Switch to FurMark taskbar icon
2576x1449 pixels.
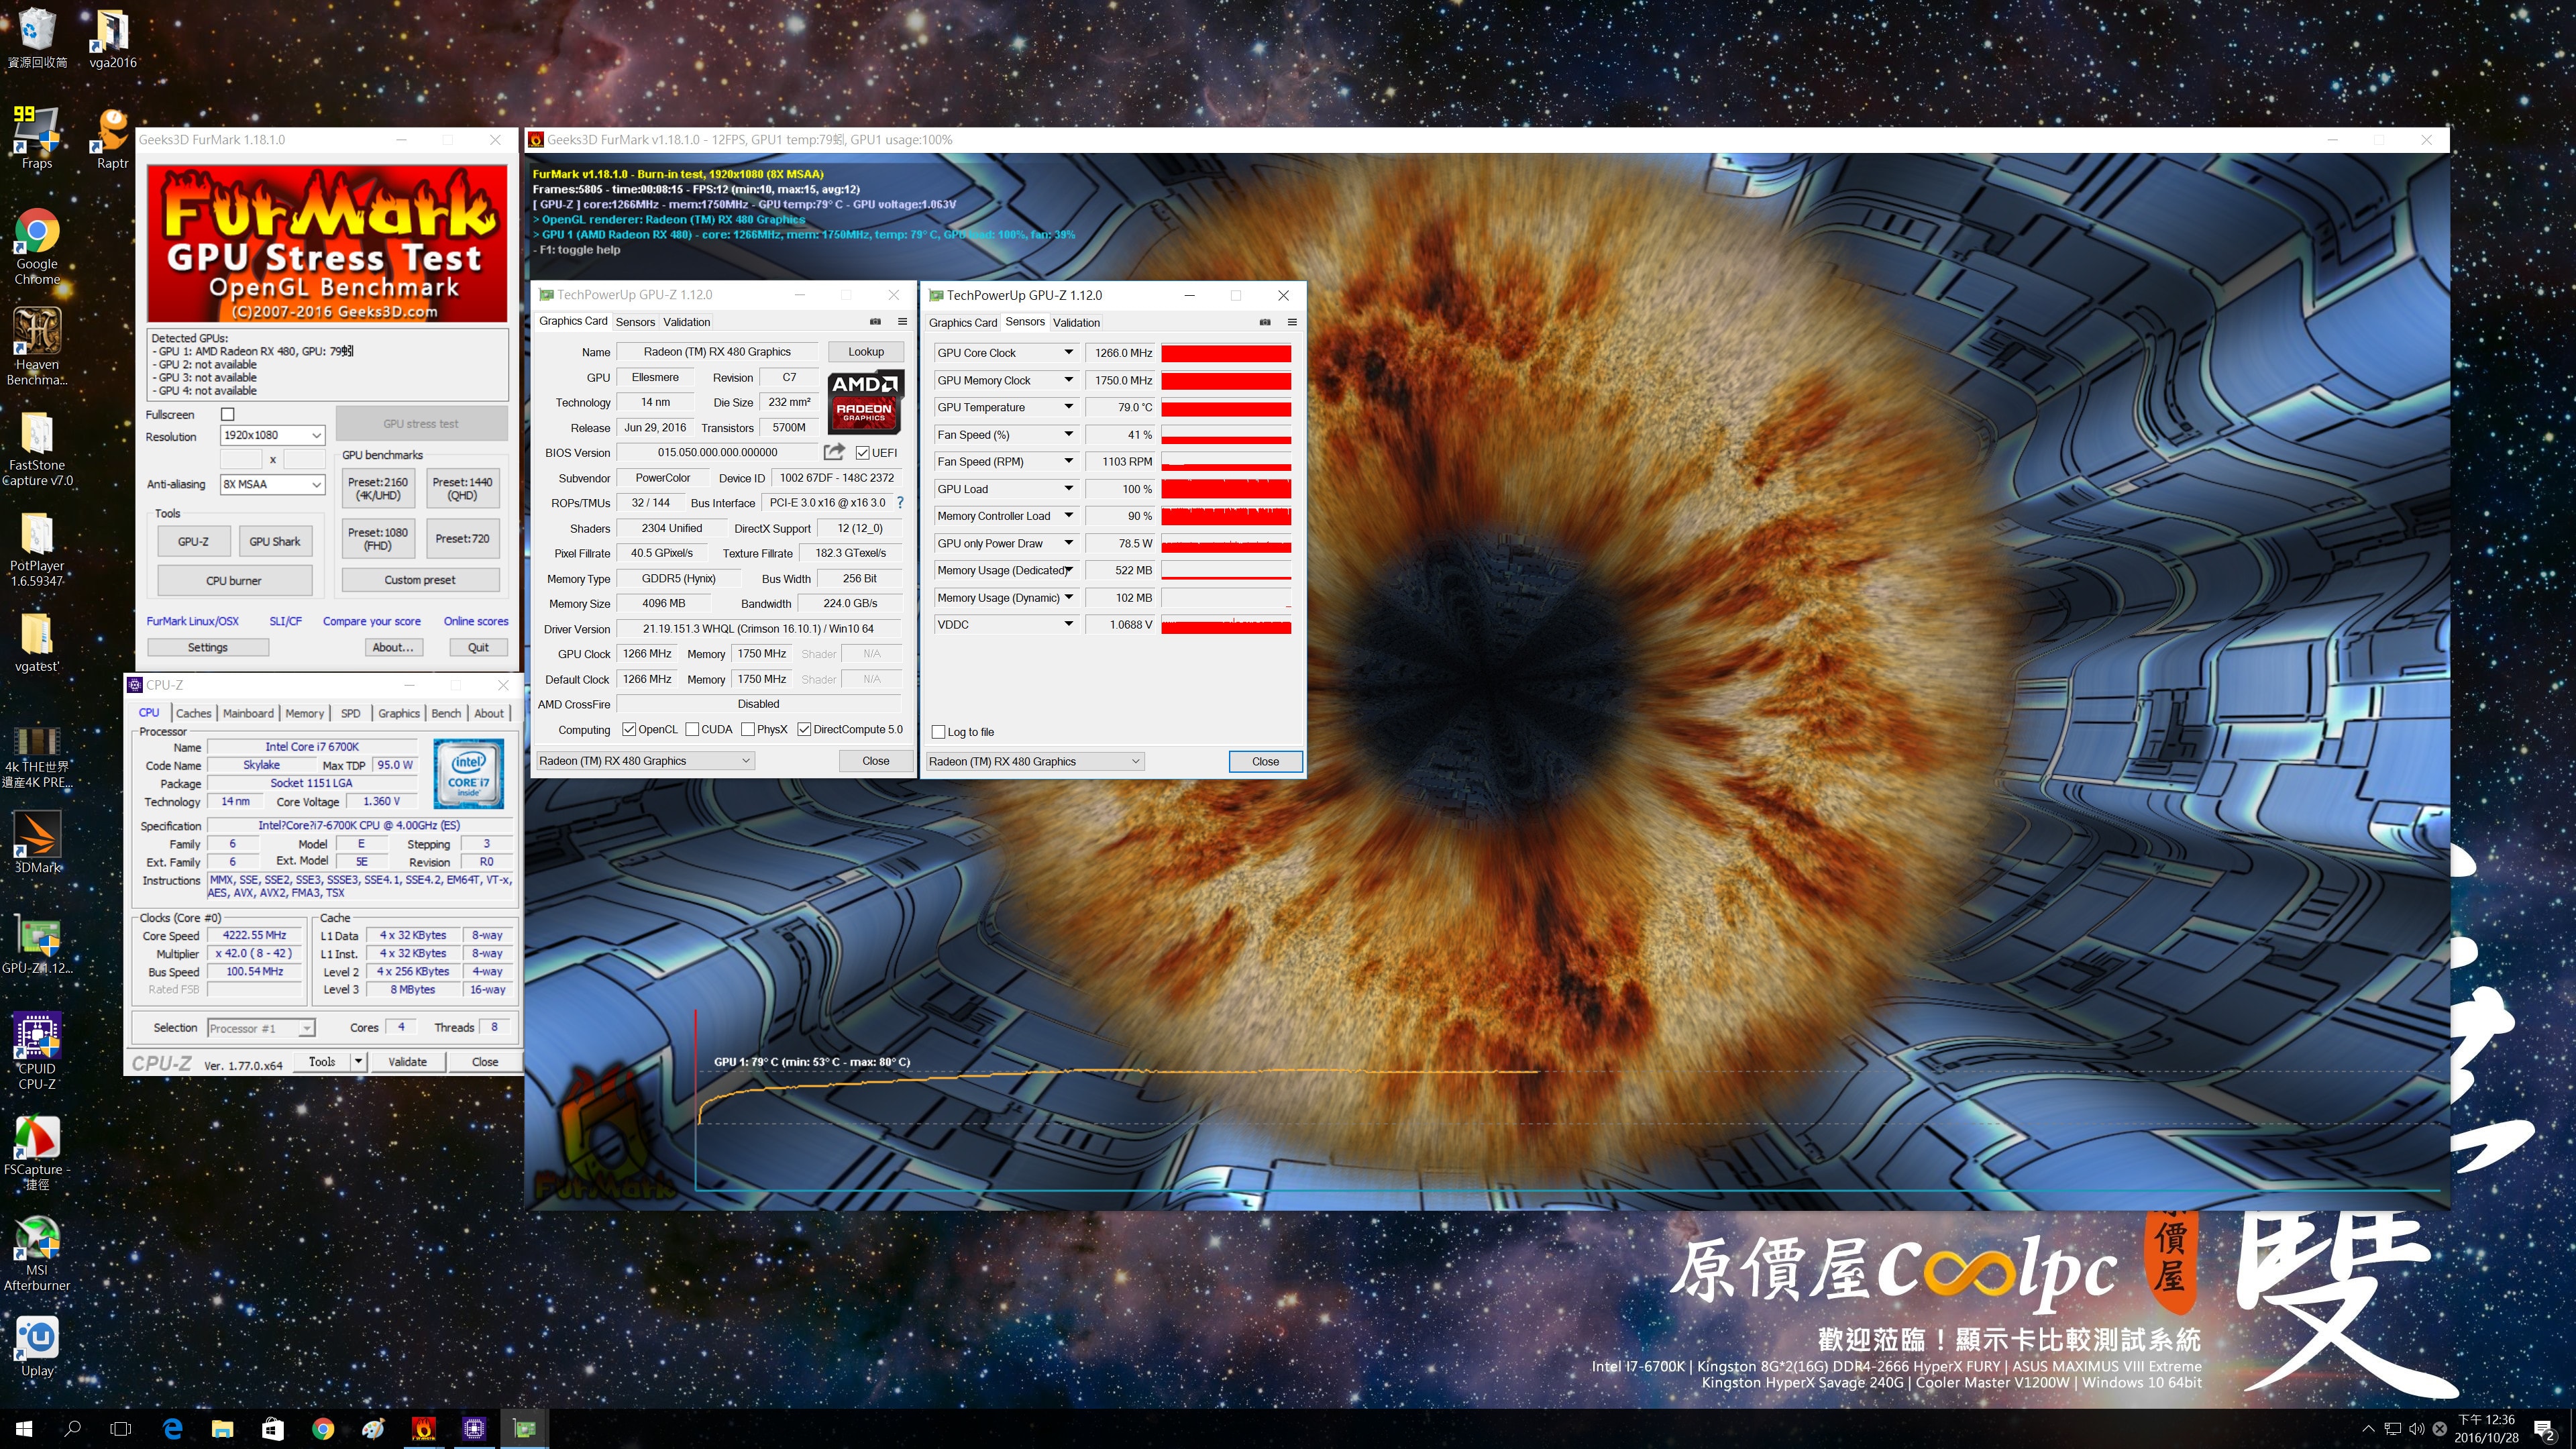coord(424,1428)
